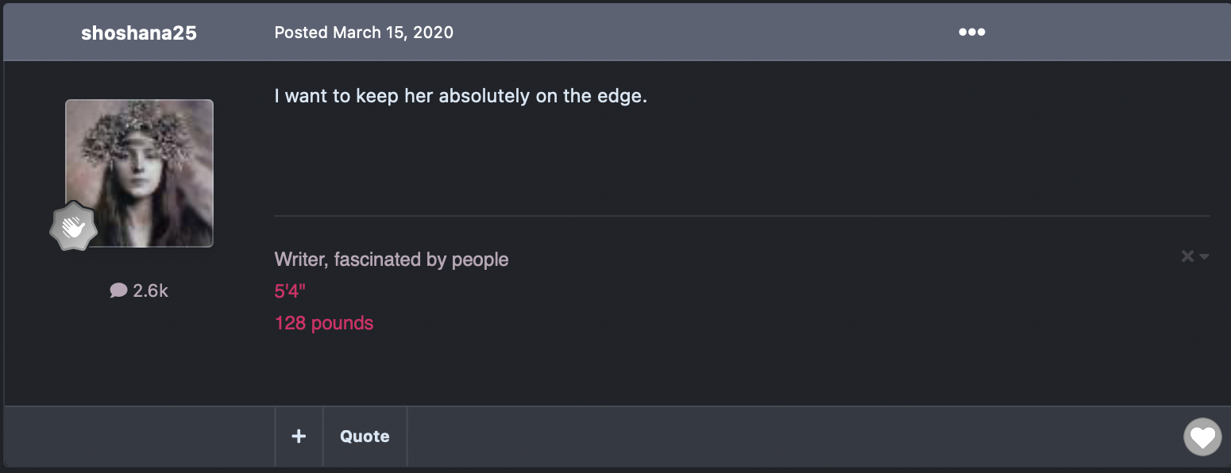1231x473 pixels.
Task: Hide the signature using the X icon
Action: point(1187,256)
